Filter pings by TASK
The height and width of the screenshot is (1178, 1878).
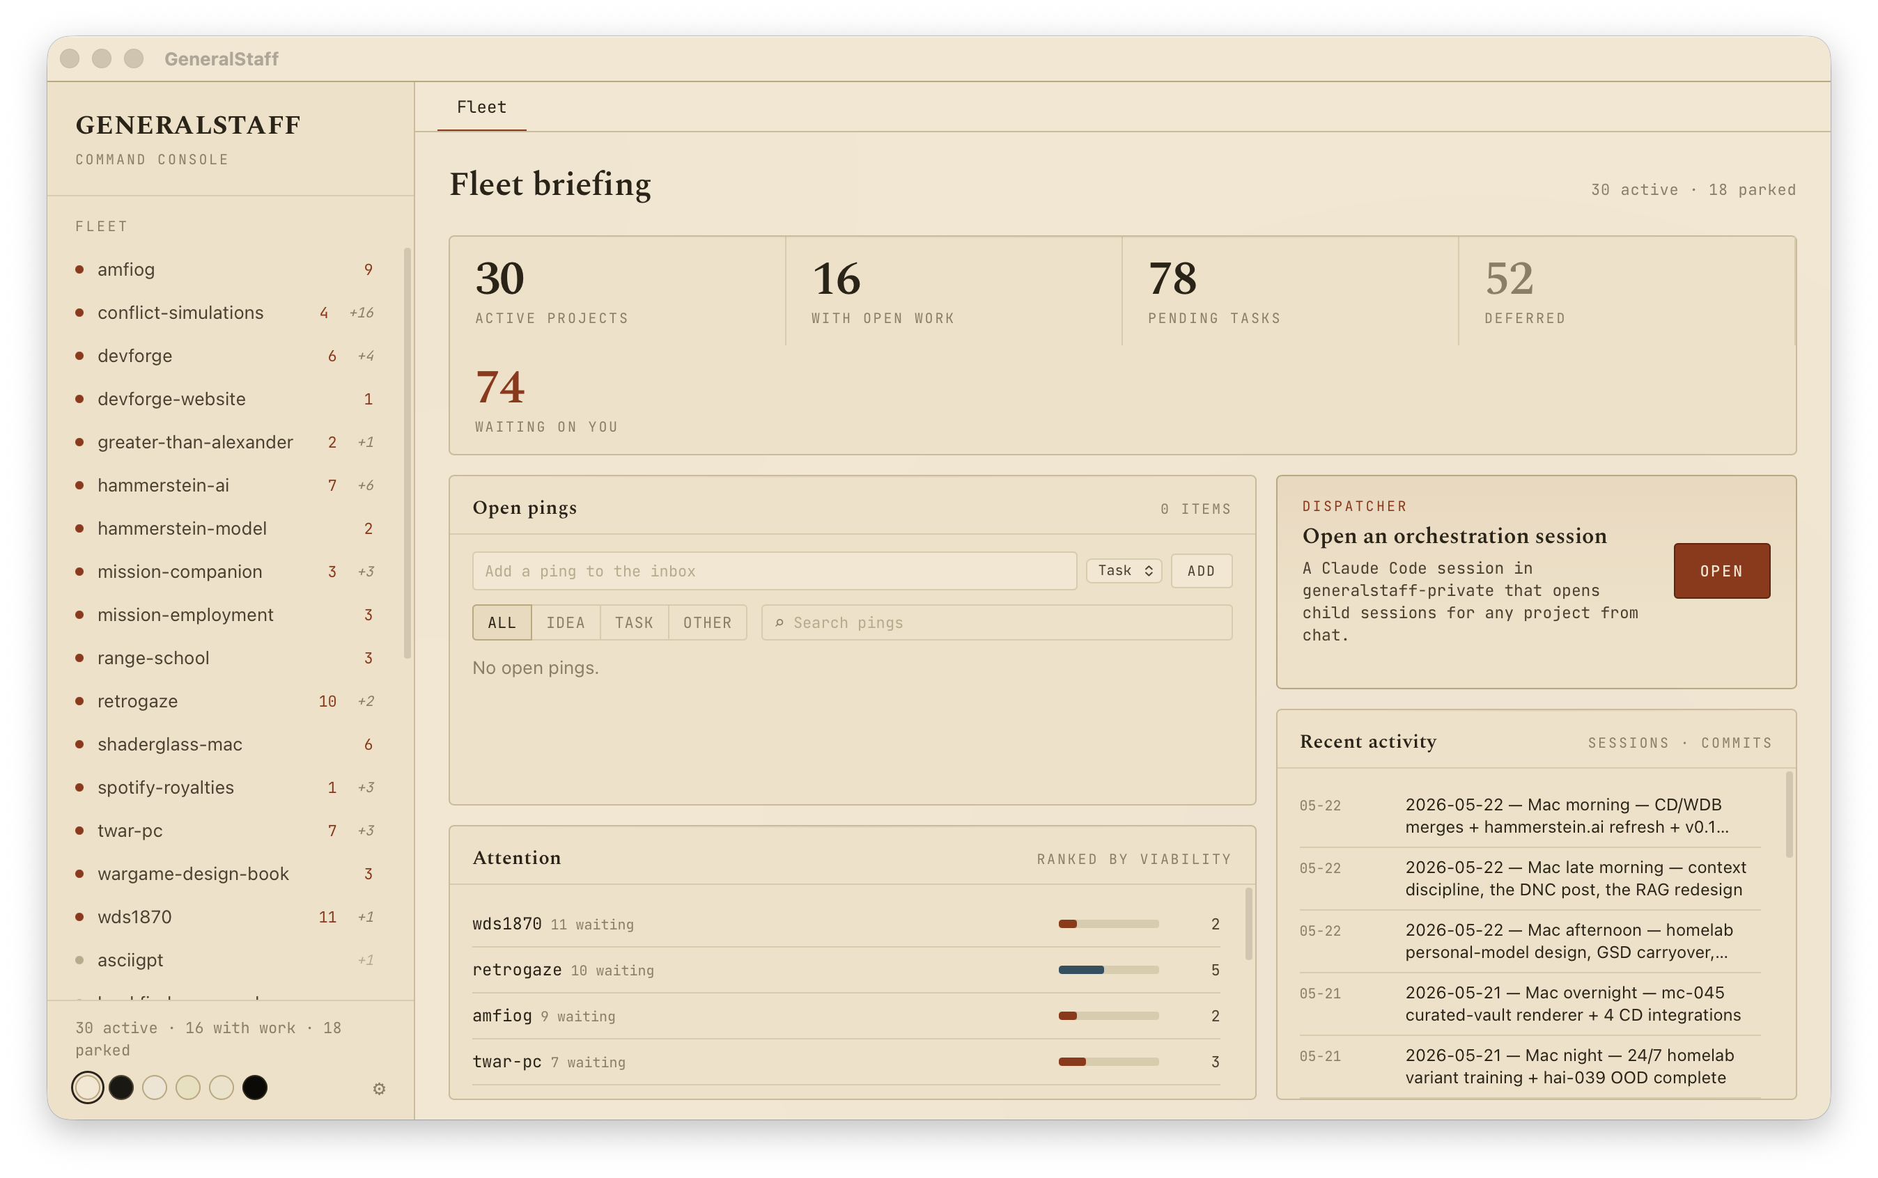[634, 622]
